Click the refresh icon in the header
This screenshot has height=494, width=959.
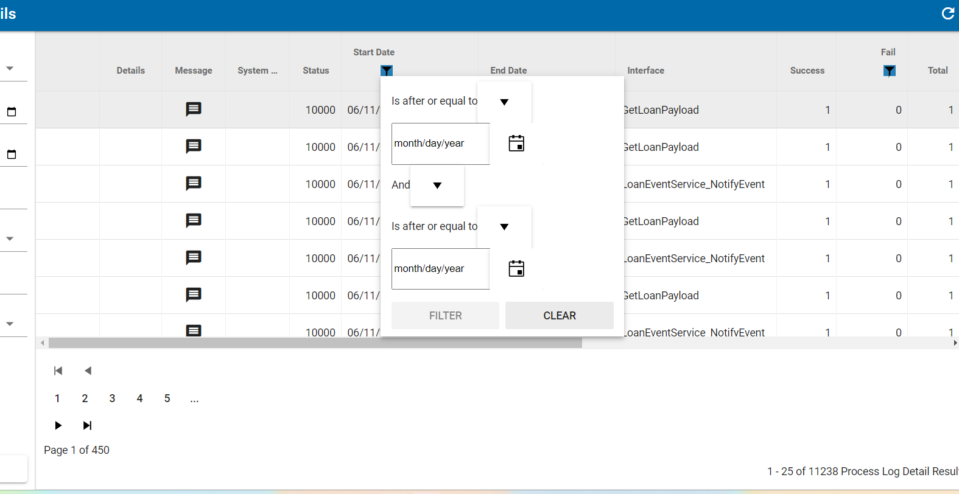tap(948, 13)
